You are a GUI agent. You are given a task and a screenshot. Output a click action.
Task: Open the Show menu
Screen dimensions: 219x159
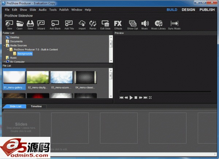23,10
